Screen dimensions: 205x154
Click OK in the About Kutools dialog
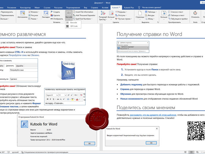point(89,143)
